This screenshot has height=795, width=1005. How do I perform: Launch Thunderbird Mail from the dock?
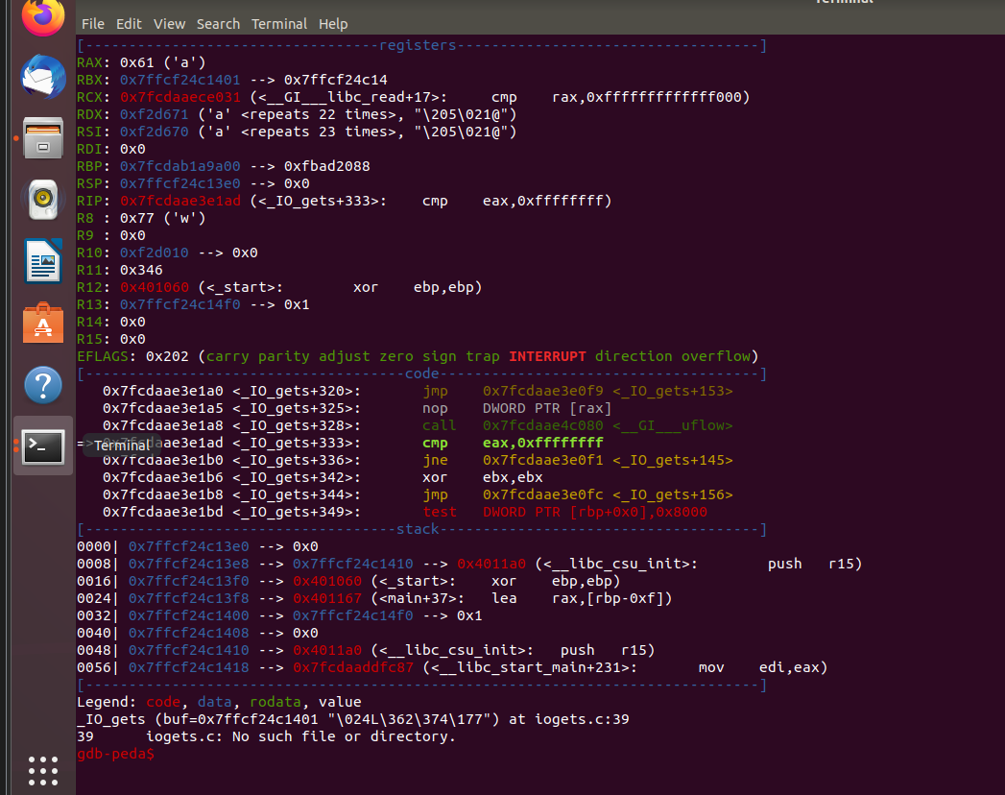tap(42, 79)
